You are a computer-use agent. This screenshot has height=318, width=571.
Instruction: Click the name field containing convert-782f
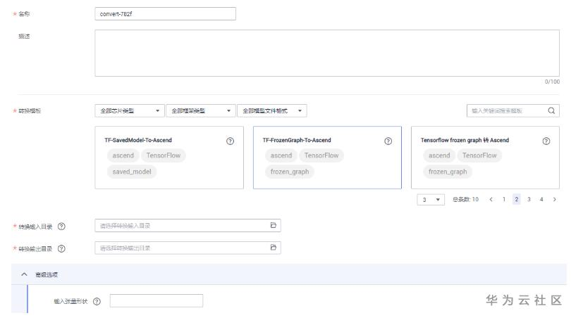(165, 14)
